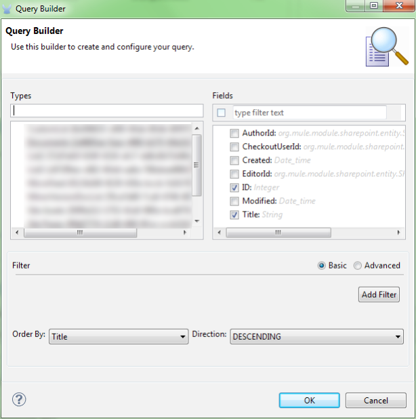Uncheck the ID field checkbox
This screenshot has height=419, width=416.
234,188
